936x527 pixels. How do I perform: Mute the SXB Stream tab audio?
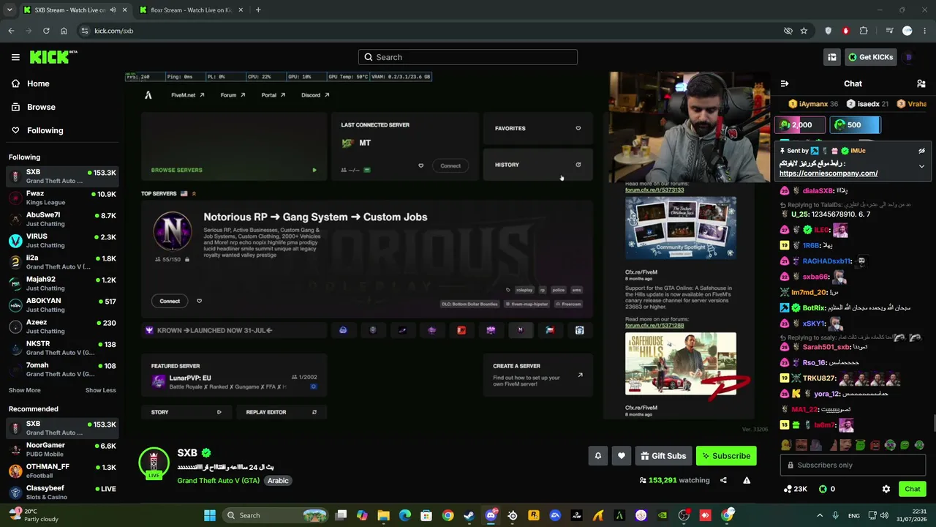(x=113, y=10)
